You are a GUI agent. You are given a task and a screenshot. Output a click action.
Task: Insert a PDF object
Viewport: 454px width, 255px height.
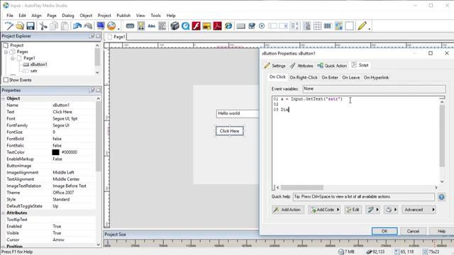218,26
